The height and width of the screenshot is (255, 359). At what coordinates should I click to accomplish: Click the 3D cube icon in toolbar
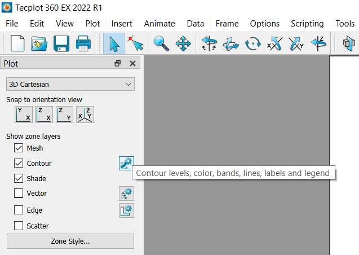[349, 43]
